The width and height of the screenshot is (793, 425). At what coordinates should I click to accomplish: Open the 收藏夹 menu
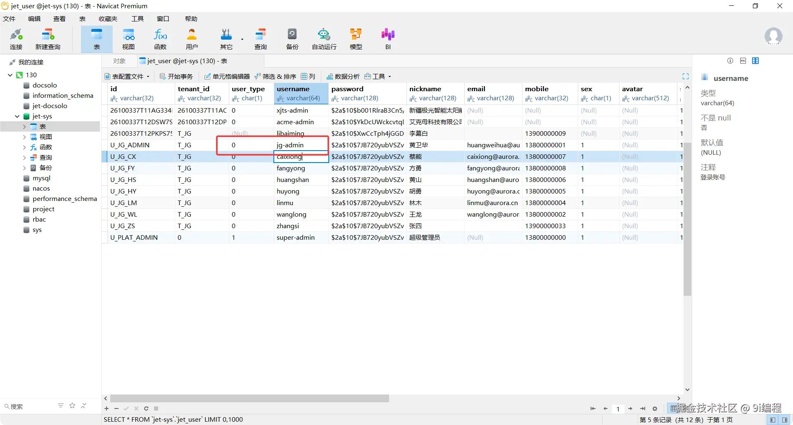[108, 19]
